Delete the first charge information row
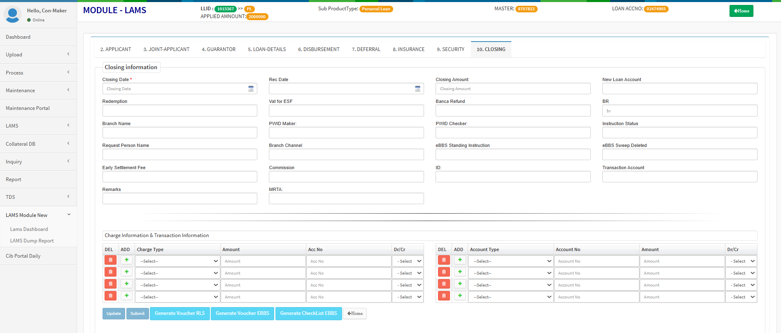The height and width of the screenshot is (333, 781). click(110, 261)
